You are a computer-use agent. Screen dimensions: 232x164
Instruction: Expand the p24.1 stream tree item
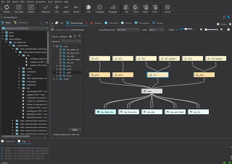(x=58, y=72)
